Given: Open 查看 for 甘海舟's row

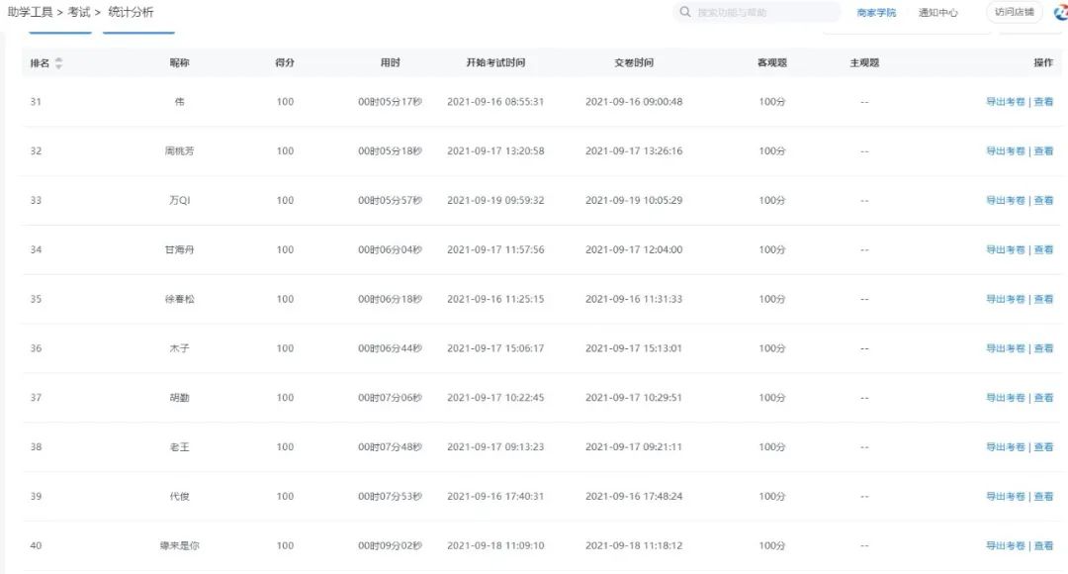Looking at the screenshot, I should click(1043, 250).
